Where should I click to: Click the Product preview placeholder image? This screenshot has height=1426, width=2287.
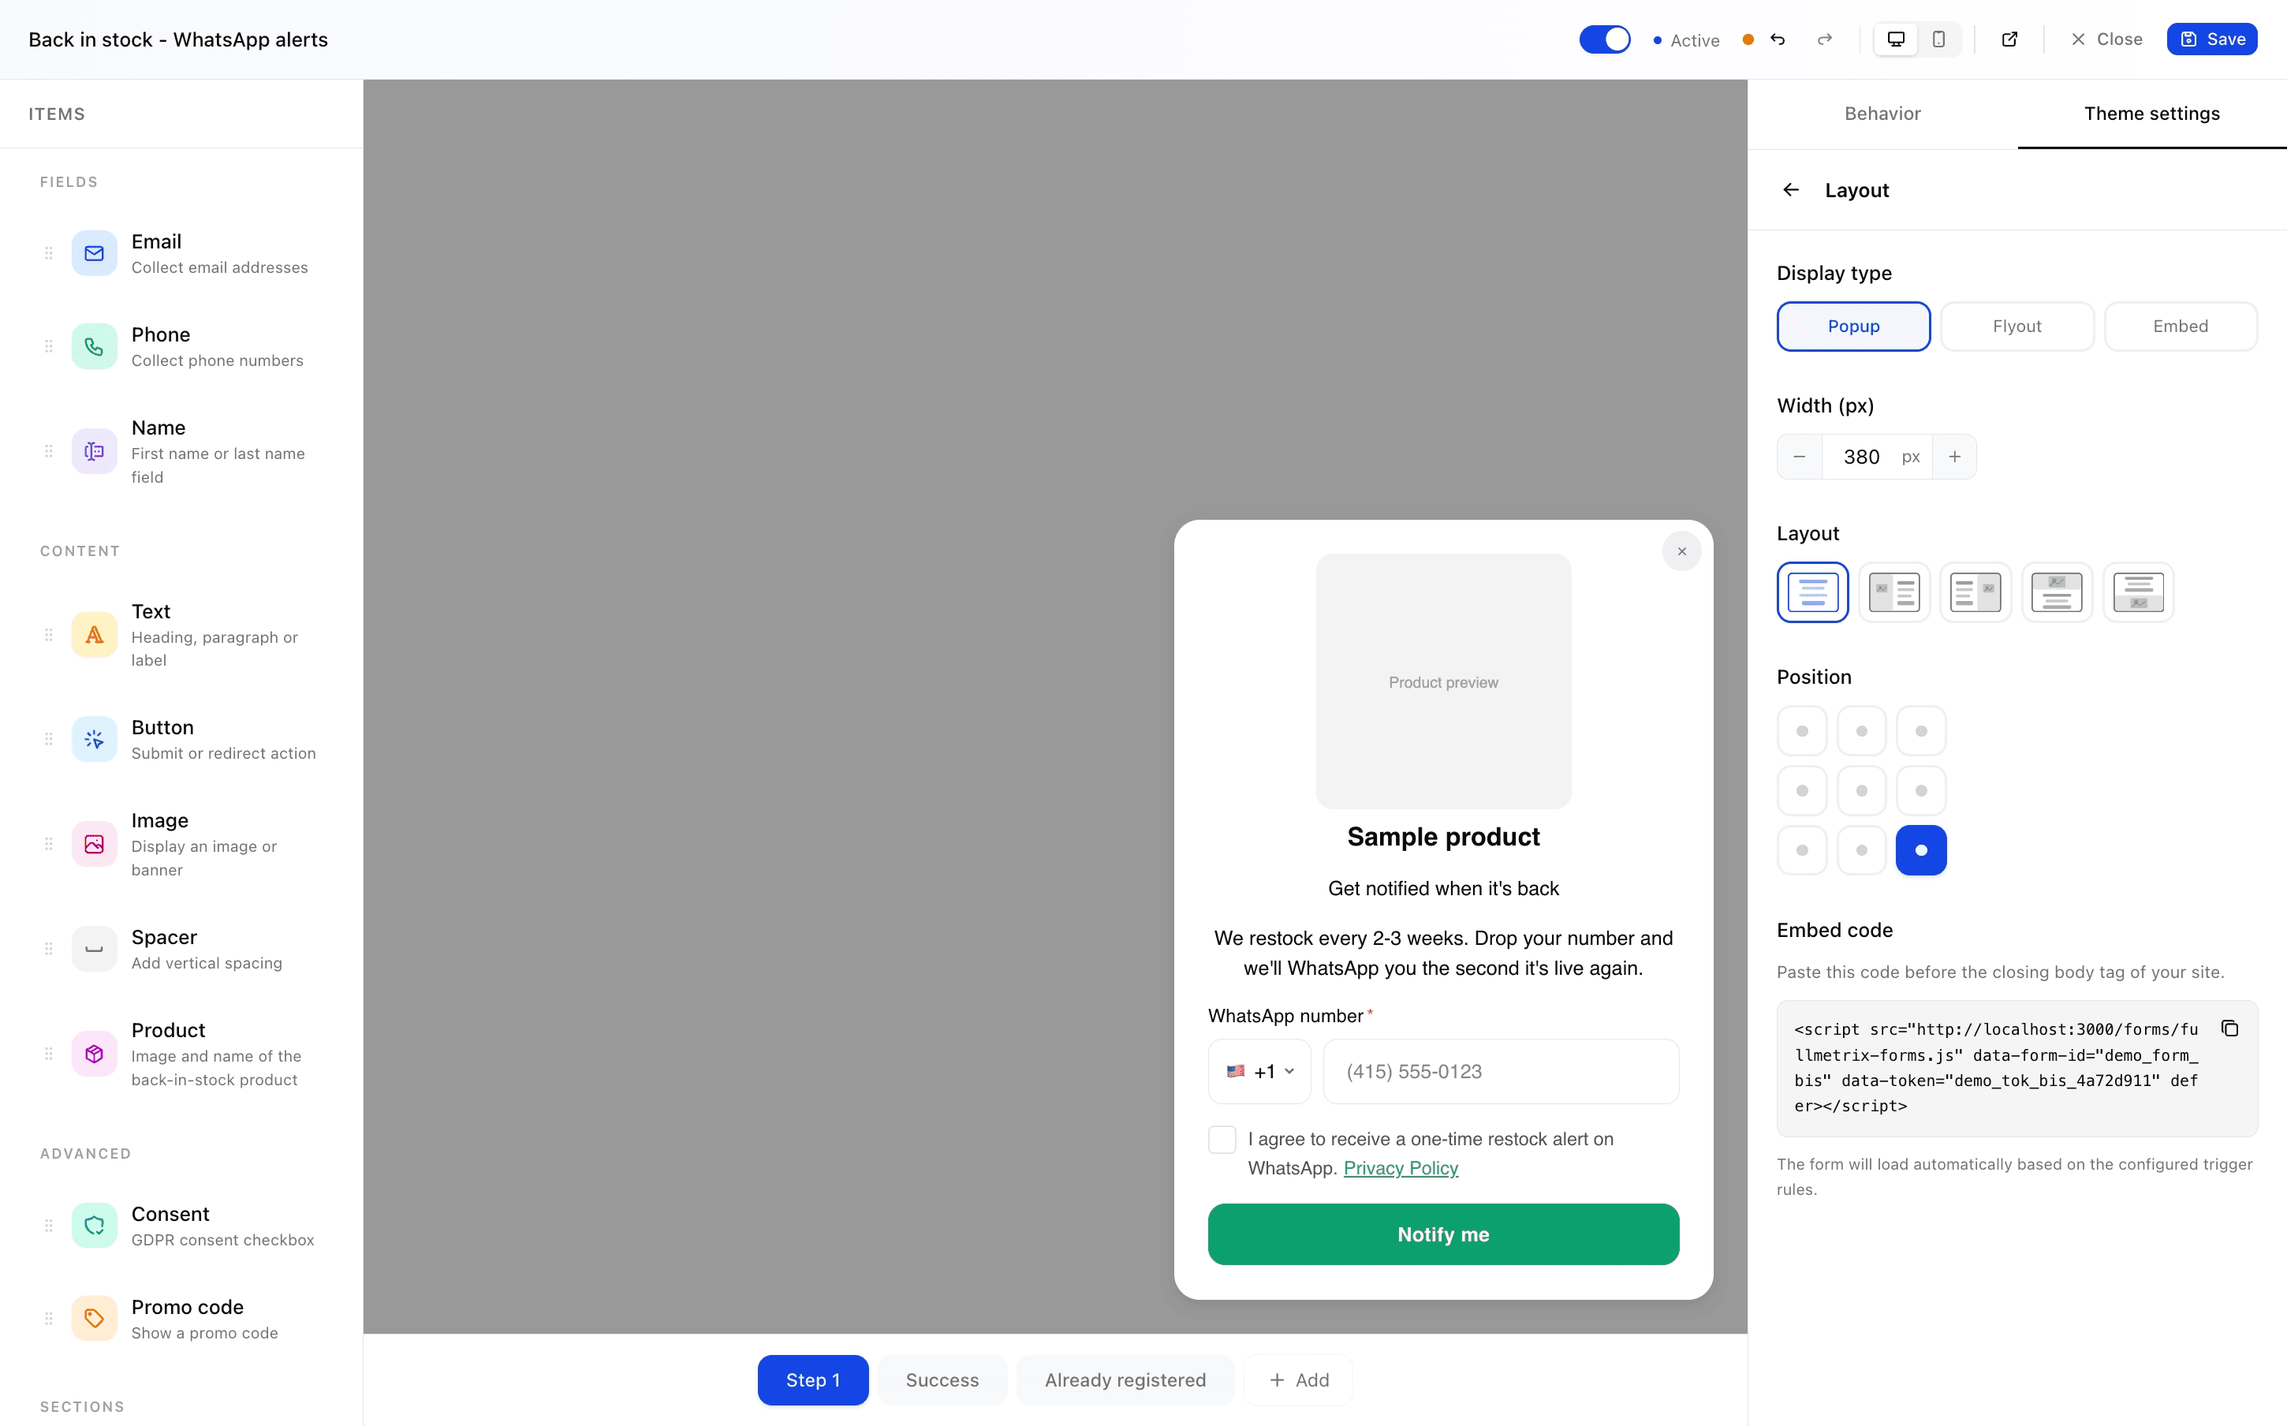(1443, 682)
